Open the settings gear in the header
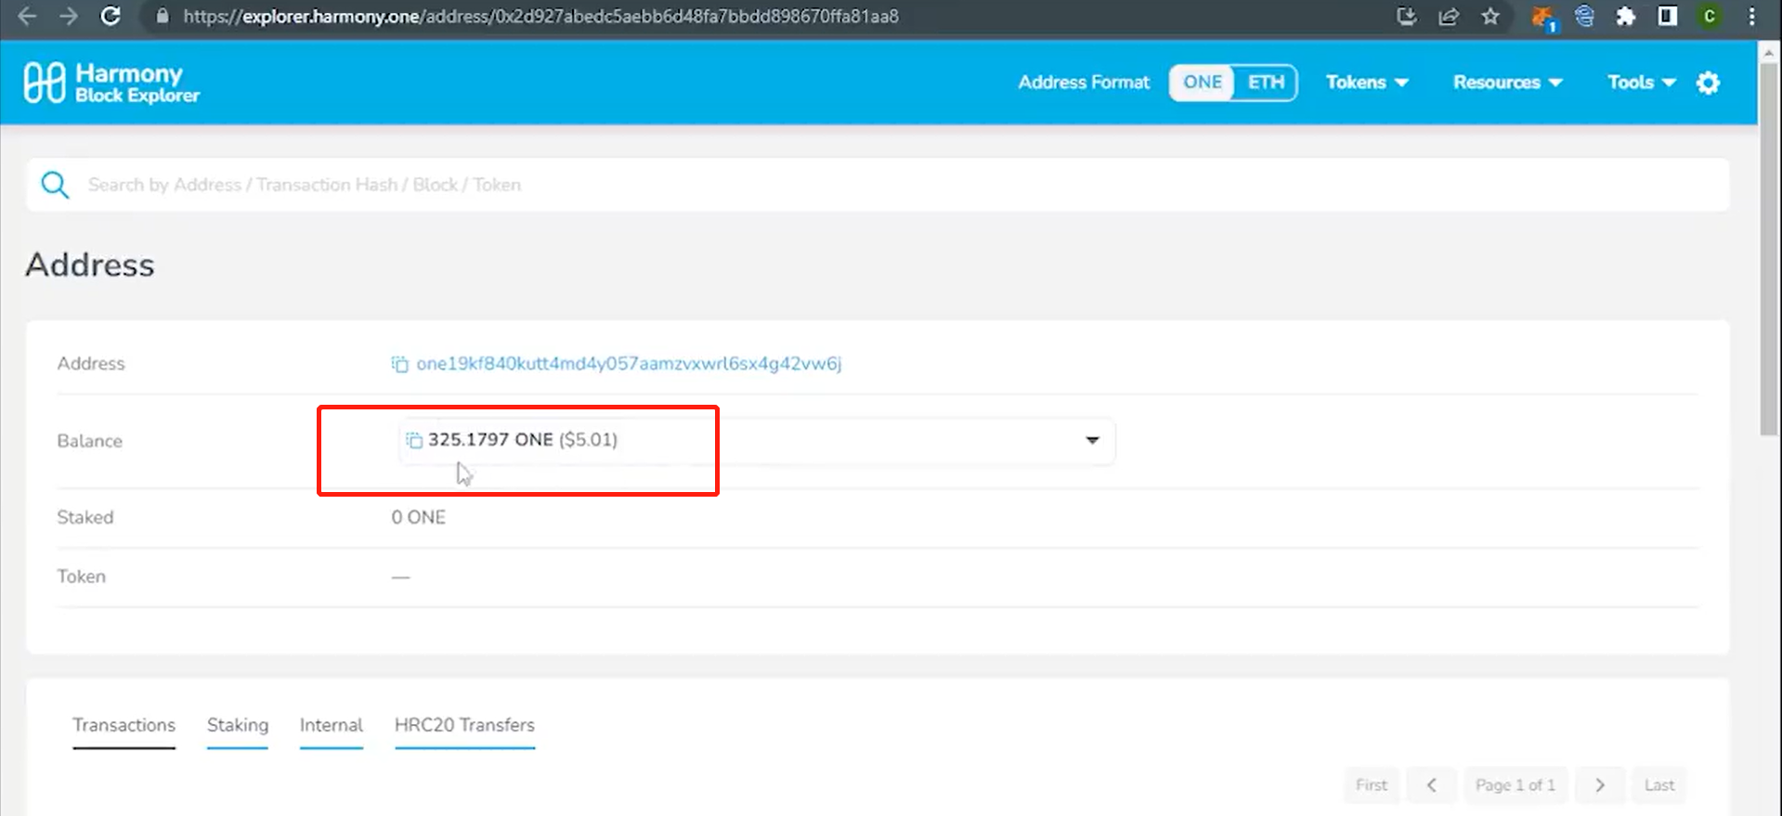The height and width of the screenshot is (816, 1782). [1708, 83]
